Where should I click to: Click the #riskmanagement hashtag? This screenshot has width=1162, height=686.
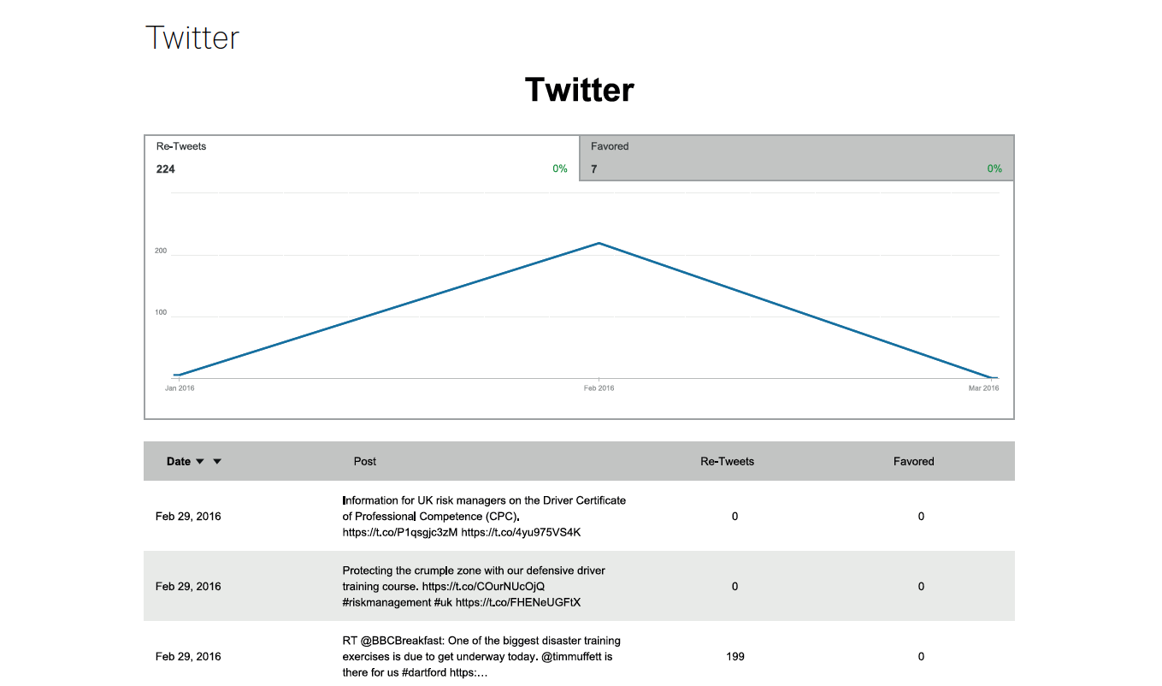tap(386, 602)
